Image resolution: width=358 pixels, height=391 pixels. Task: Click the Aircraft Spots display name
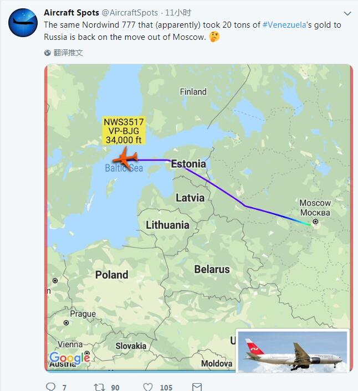(71, 13)
